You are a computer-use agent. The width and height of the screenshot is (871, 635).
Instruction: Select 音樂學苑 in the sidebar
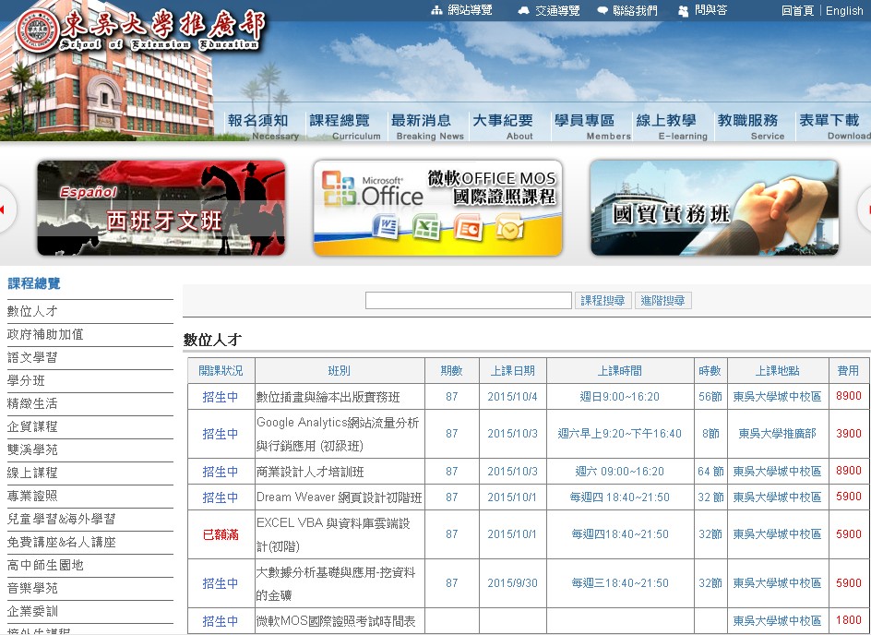tap(32, 588)
